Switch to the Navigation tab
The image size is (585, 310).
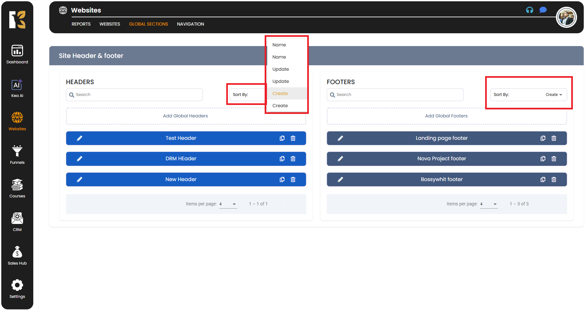(190, 24)
